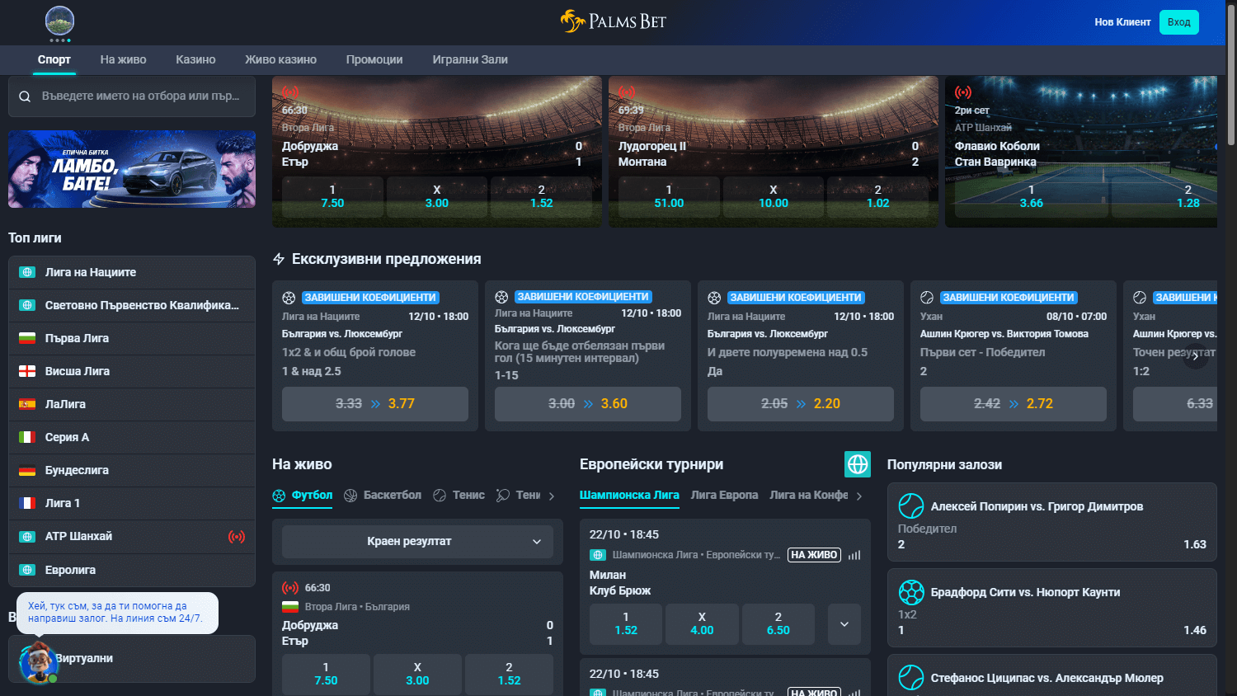Open the Краен резултат market dropdown

417,542
